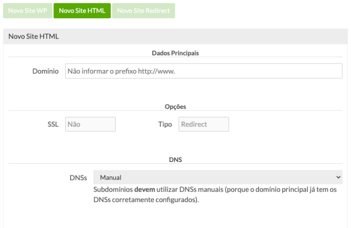This screenshot has height=228, width=351.
Task: Click the Domínio field label
Action: [46, 71]
